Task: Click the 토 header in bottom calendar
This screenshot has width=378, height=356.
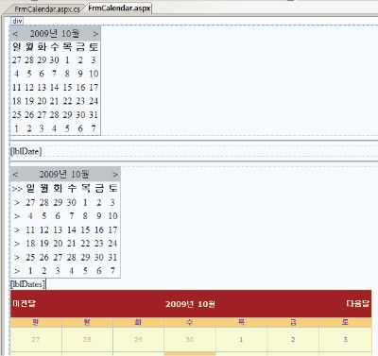Action: (345, 322)
